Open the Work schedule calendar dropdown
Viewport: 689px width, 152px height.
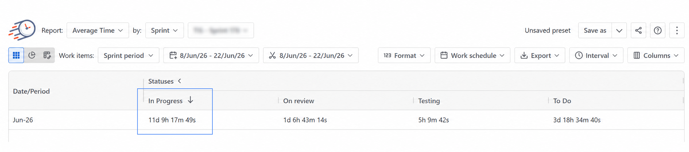[x=472, y=55]
